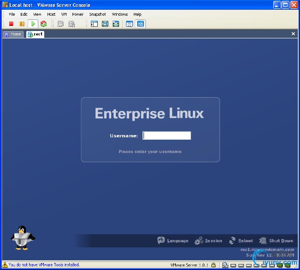Open the Help menu
Image resolution: width=300 pixels, height=270 pixels.
coord(138,14)
